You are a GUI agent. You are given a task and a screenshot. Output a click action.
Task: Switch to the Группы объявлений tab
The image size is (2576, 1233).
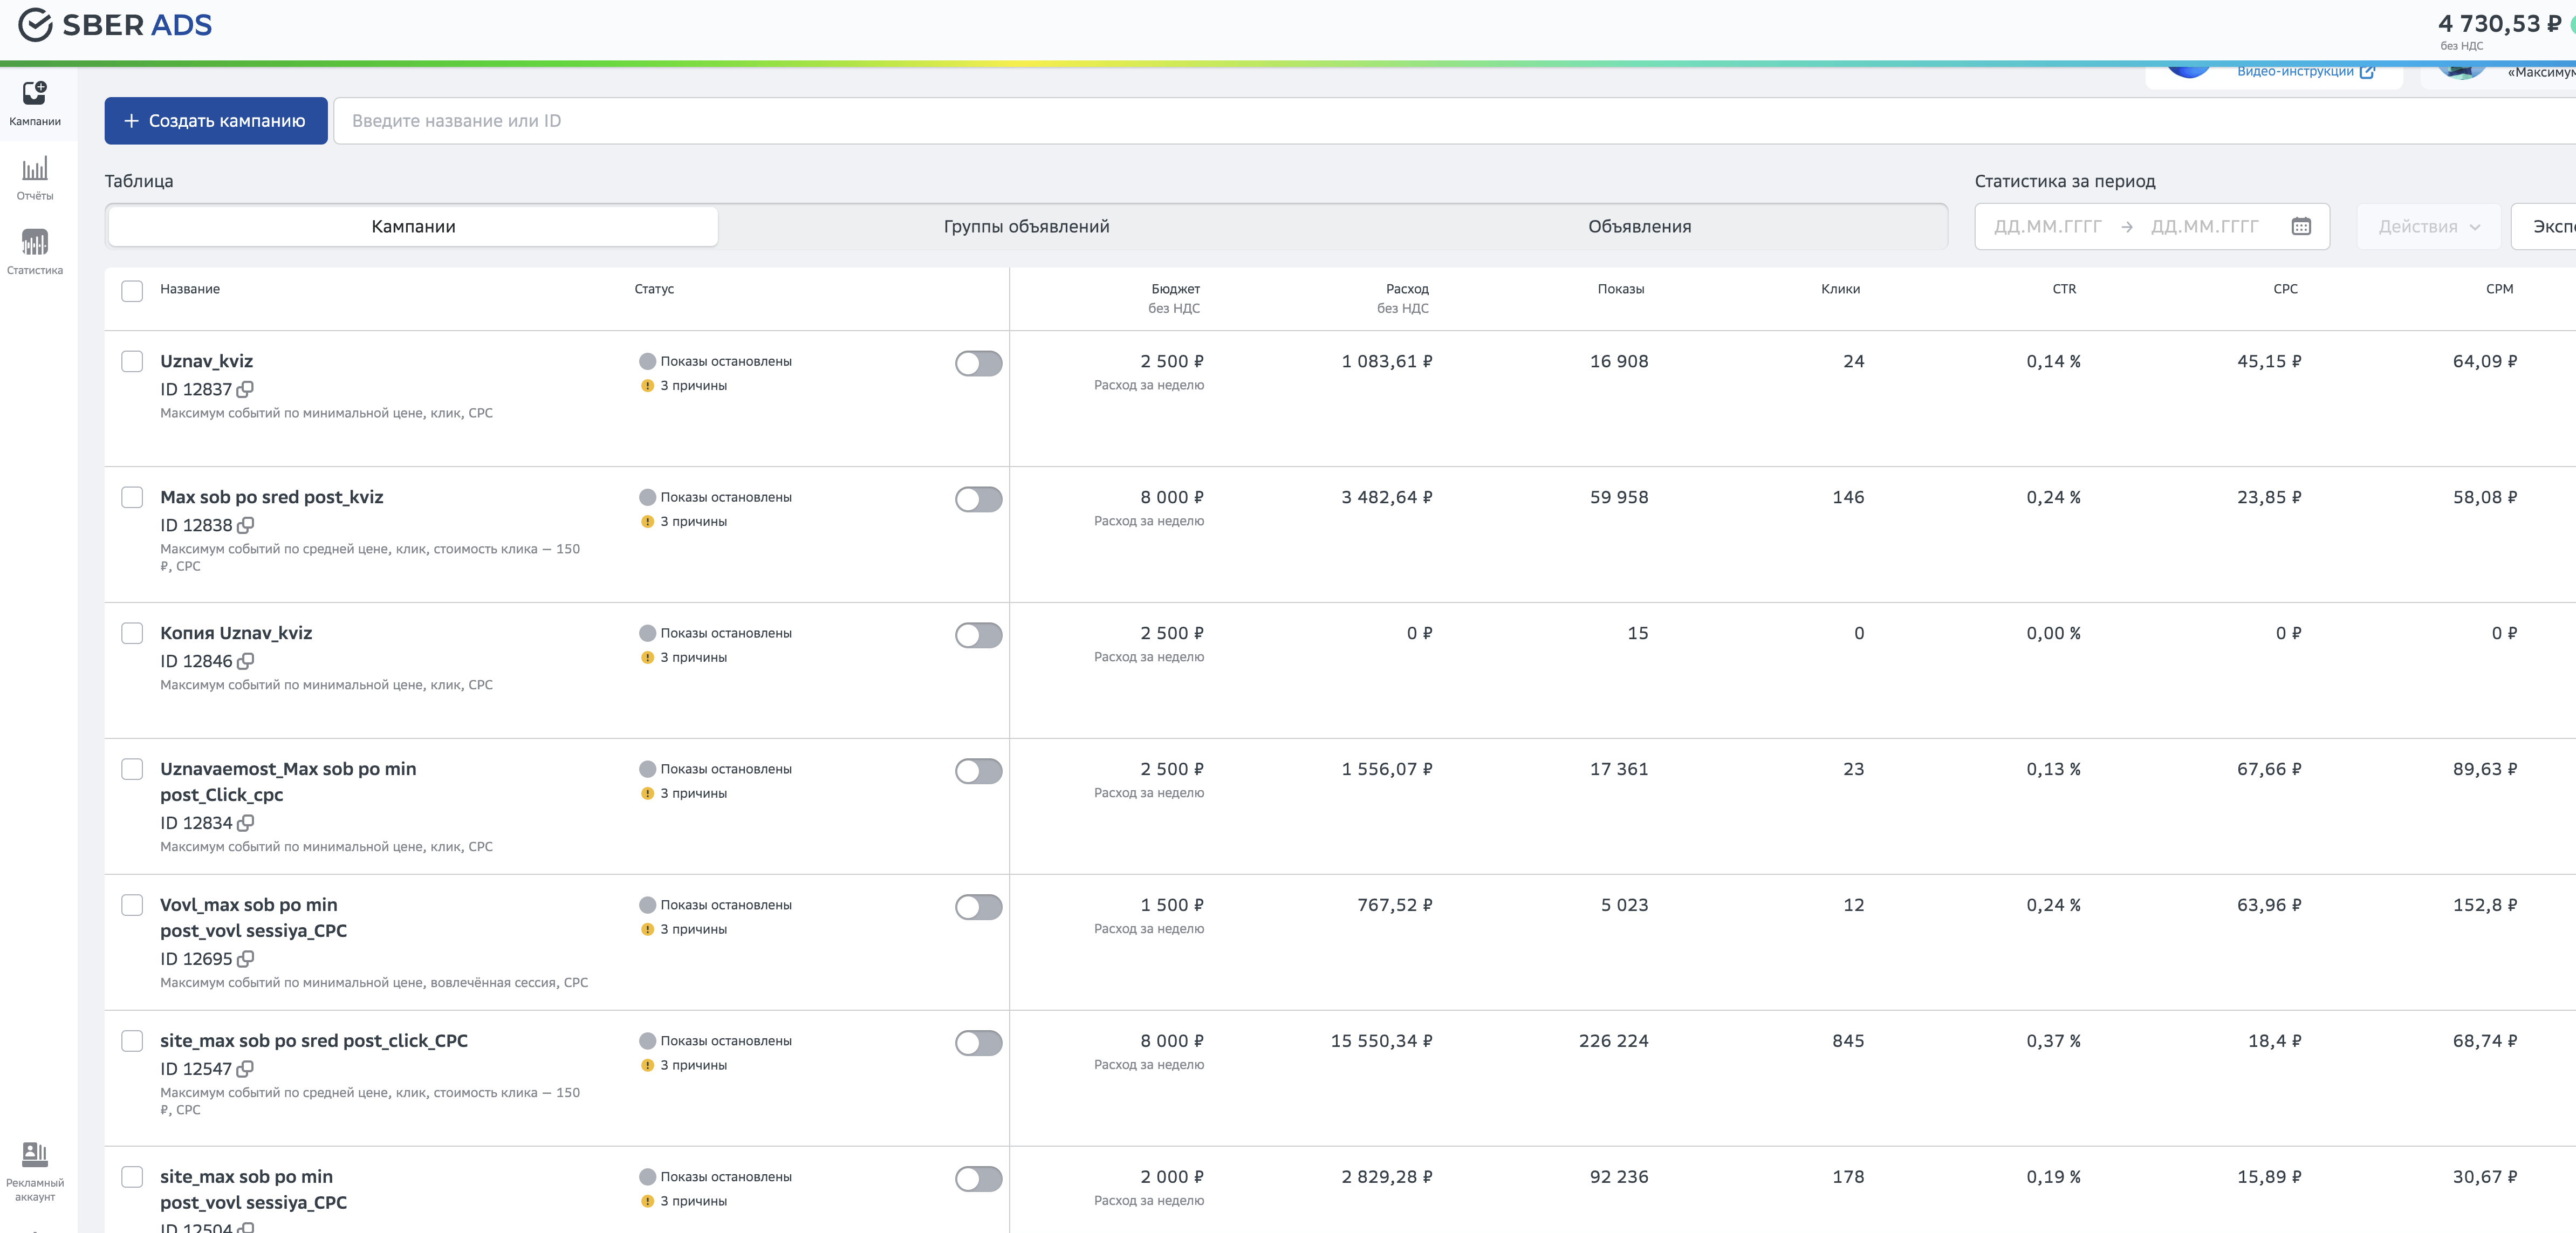point(1026,227)
